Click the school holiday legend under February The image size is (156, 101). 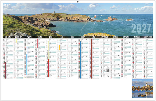pos(29,77)
